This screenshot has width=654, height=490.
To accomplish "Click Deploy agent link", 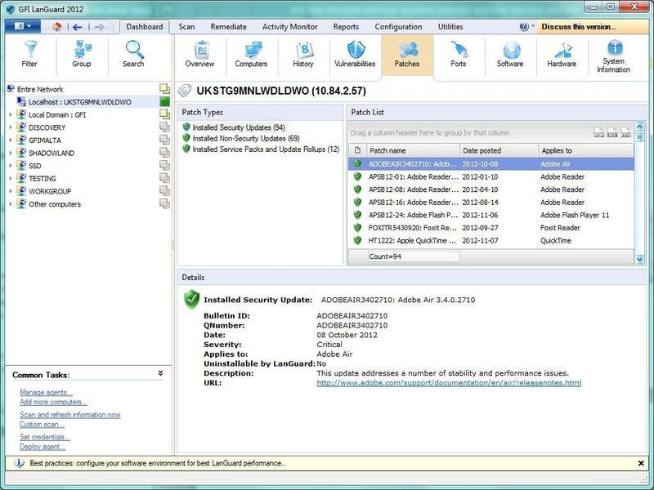I will [x=43, y=447].
